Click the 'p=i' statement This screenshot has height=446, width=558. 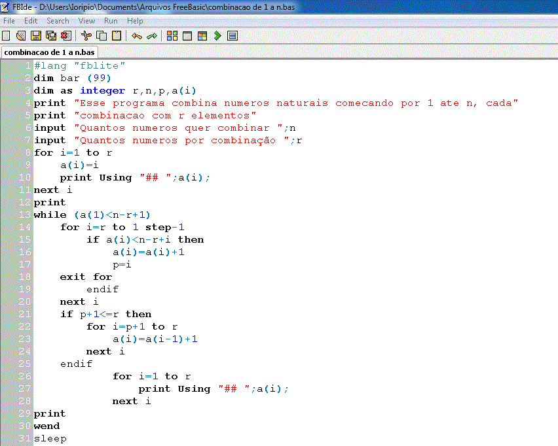pos(122,265)
